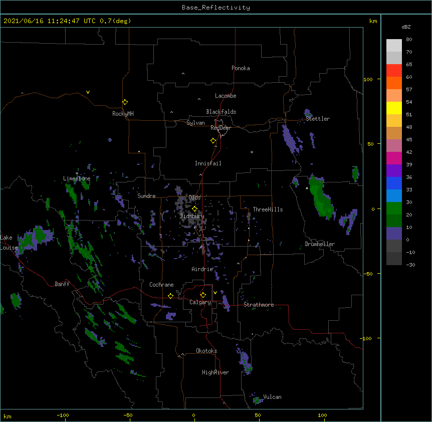Click the Stettler city label
Image resolution: width=432 pixels, height=422 pixels.
coord(318,119)
